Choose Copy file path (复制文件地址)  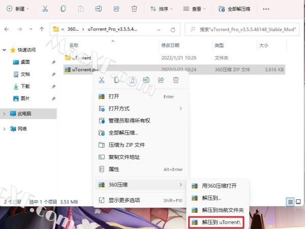pos(140,157)
